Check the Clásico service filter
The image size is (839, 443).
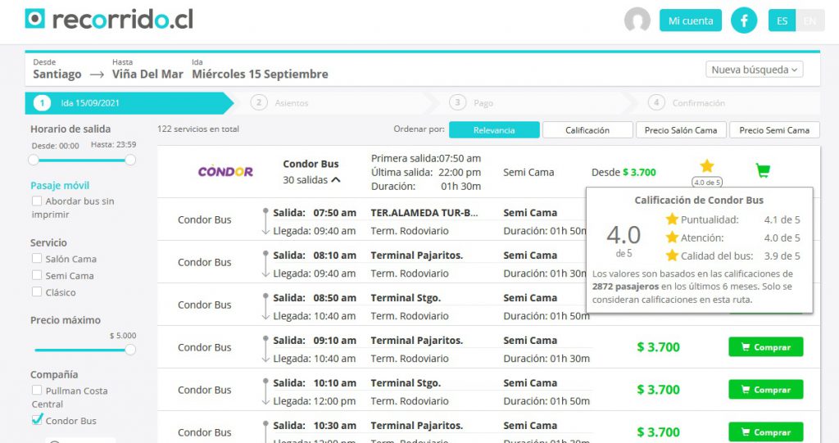(37, 292)
